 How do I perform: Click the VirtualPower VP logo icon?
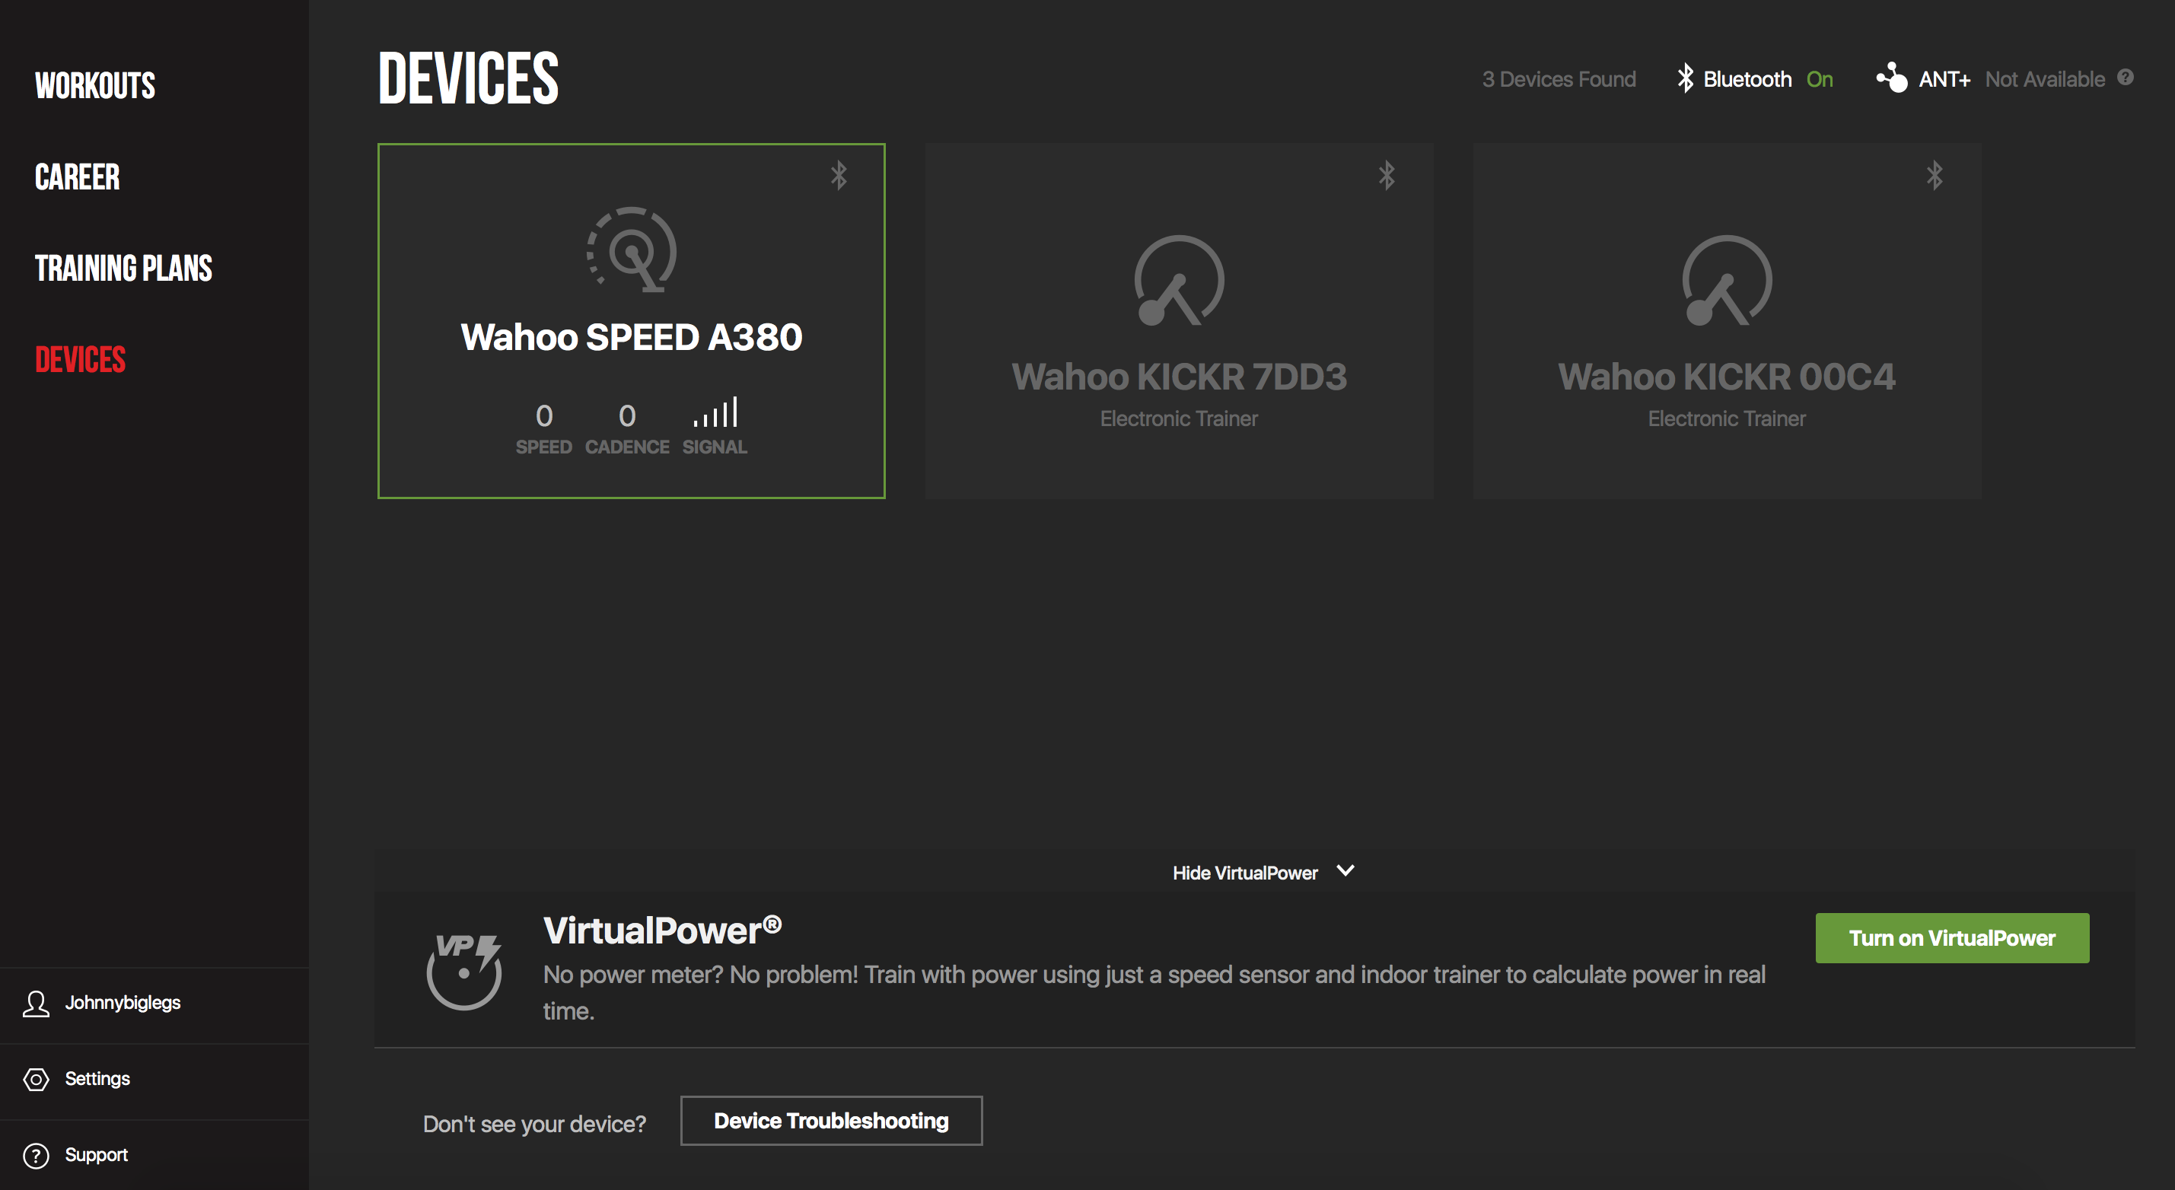tap(464, 971)
